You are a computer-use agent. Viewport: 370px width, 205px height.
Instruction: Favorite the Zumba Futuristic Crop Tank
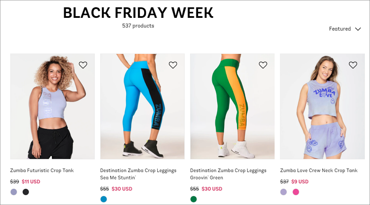tap(83, 65)
